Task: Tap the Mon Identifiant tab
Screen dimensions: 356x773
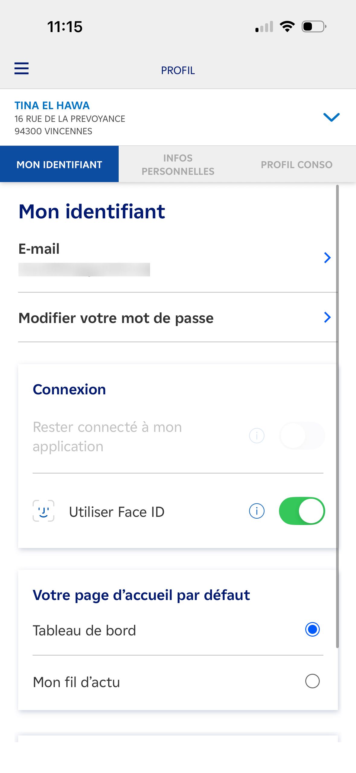Action: 59,165
